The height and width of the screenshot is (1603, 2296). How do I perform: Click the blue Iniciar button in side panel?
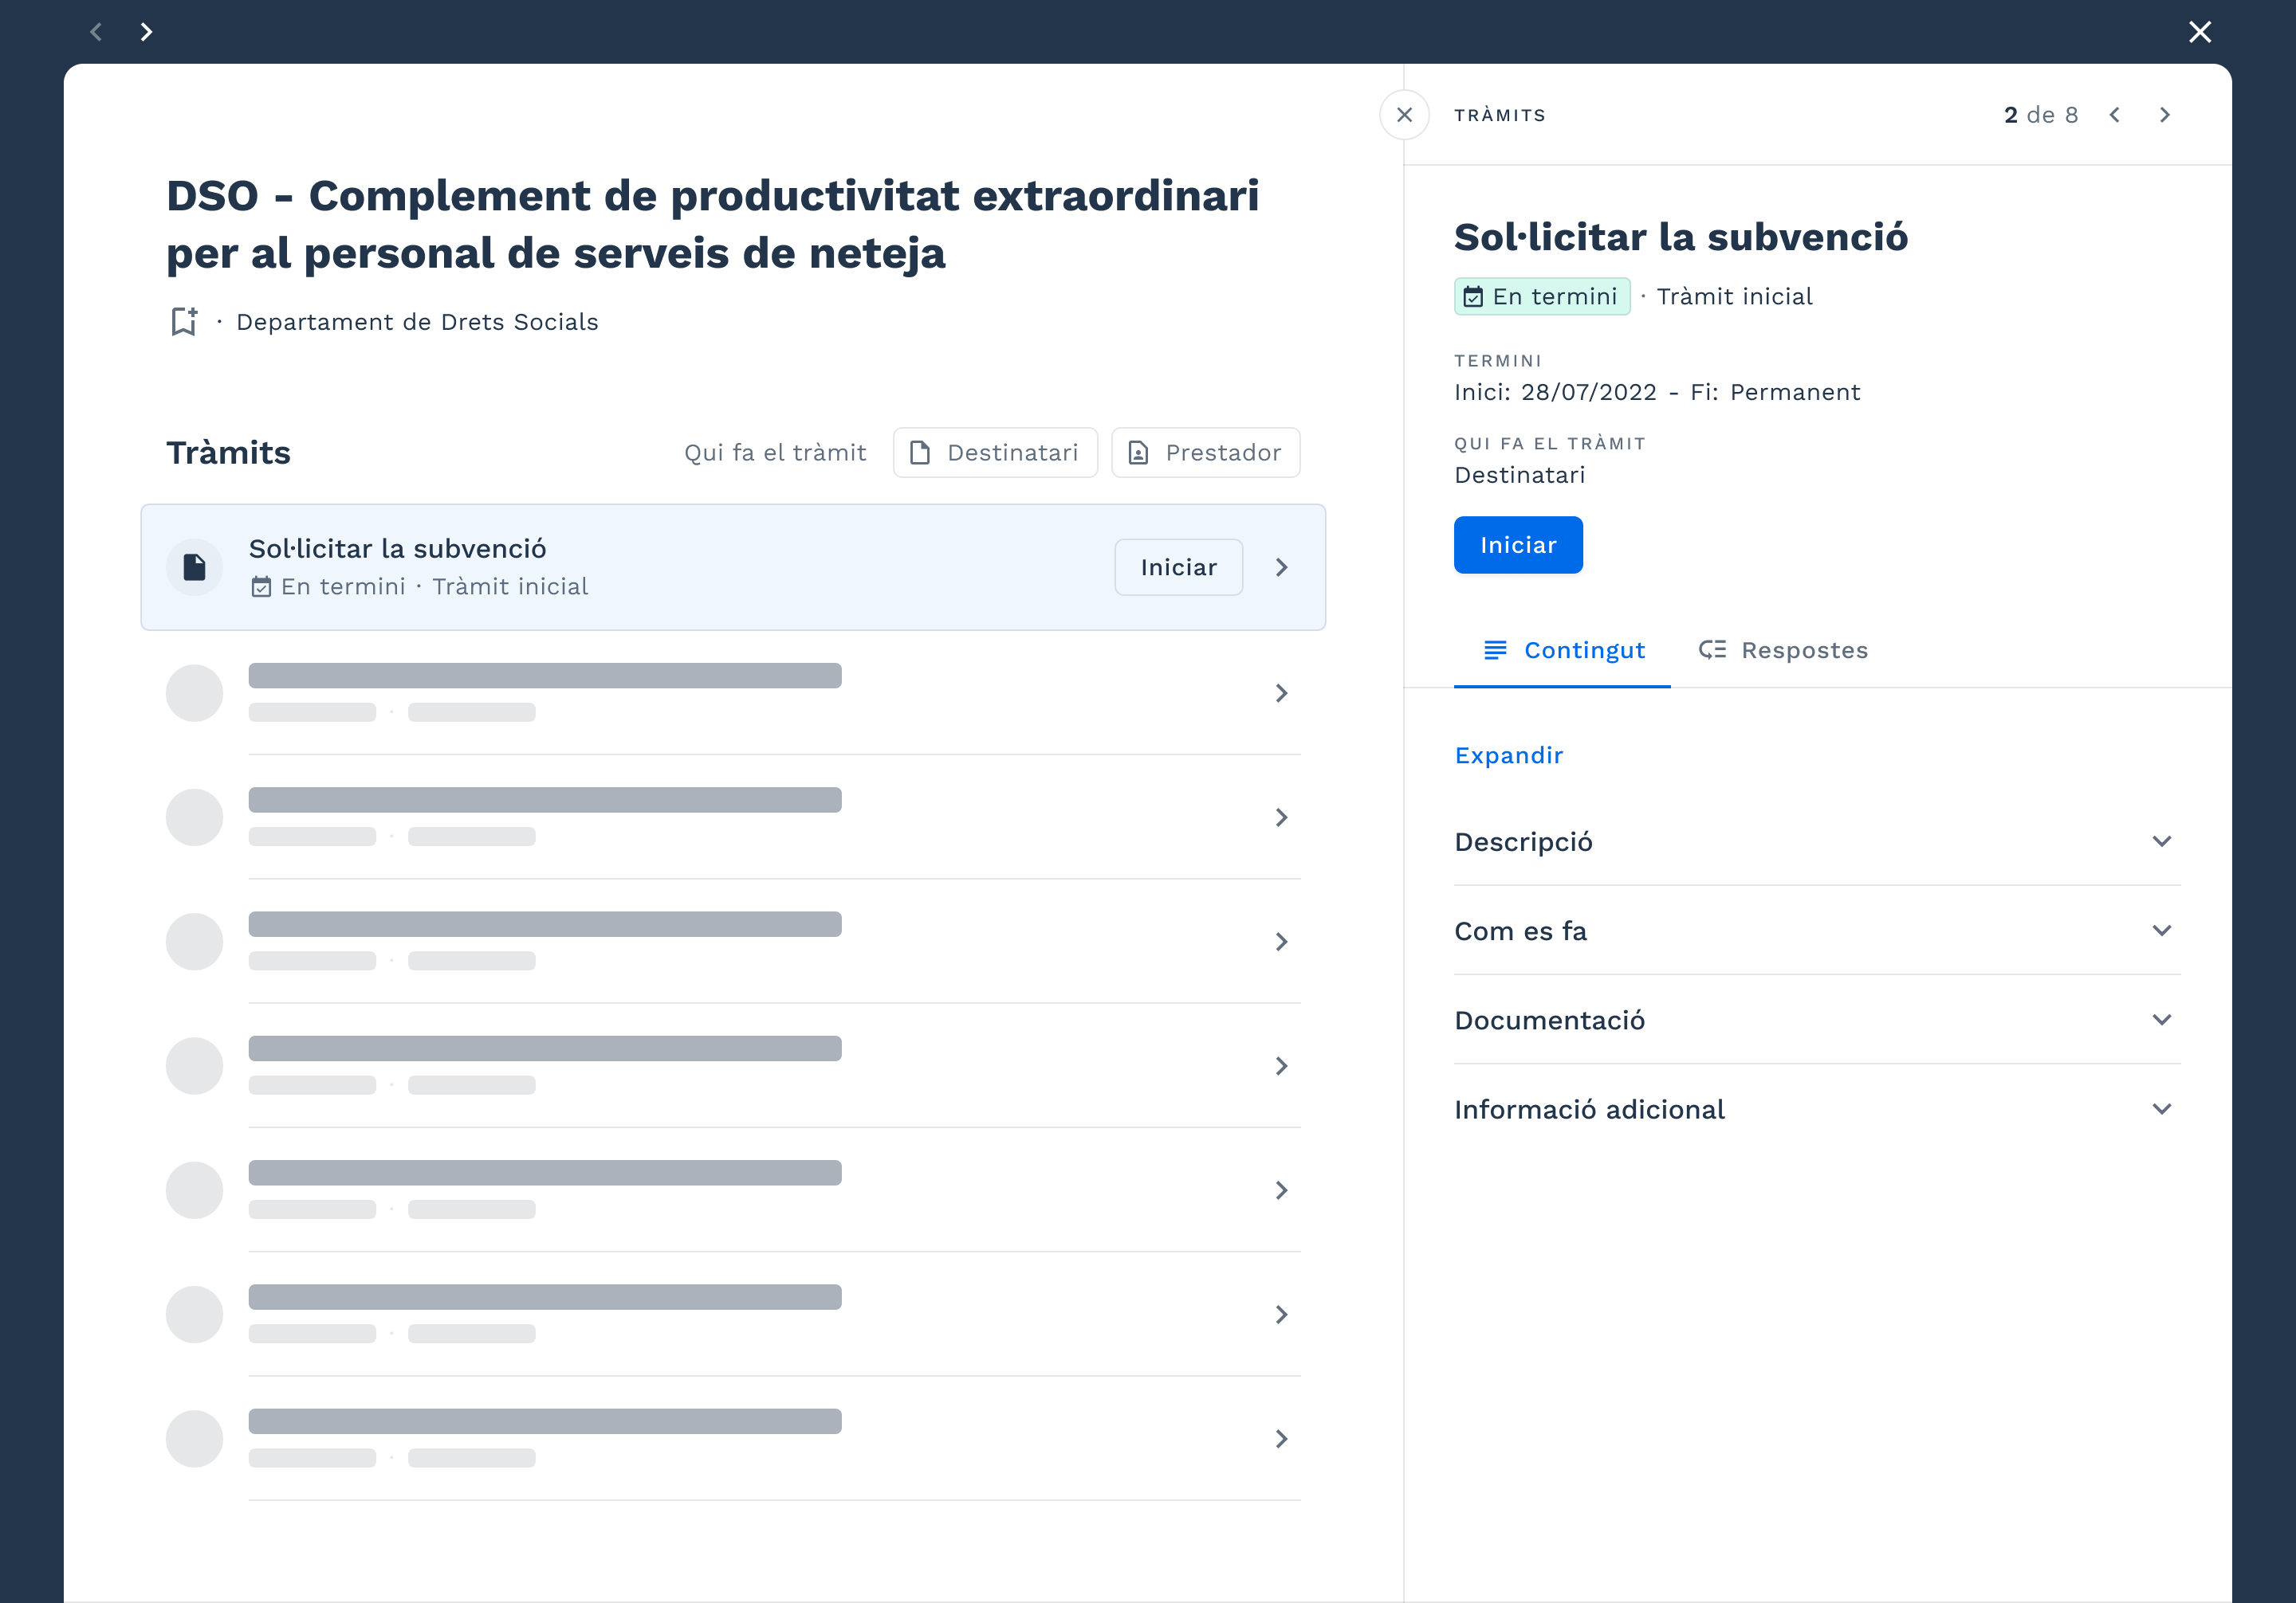click(x=1518, y=545)
